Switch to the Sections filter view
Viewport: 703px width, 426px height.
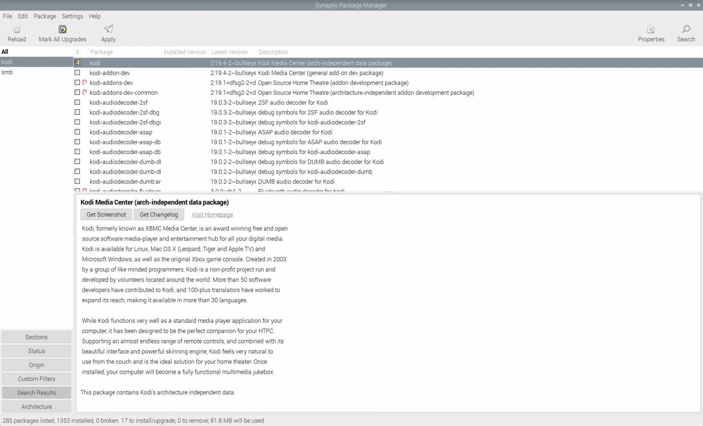[x=36, y=337]
